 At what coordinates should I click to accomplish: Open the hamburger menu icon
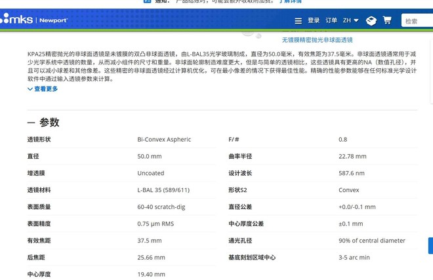pos(299,21)
